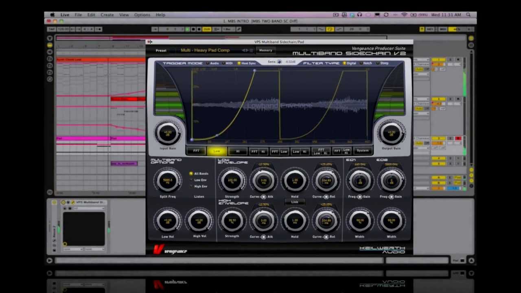Open the System display button
Screen dimensions: 521x293
[x=362, y=151]
